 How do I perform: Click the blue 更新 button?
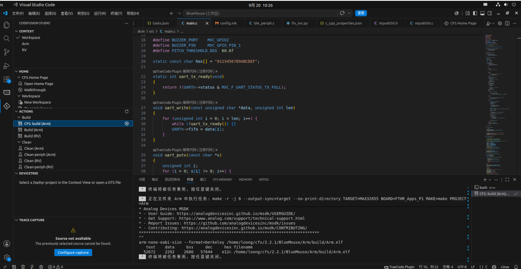pos(361,13)
